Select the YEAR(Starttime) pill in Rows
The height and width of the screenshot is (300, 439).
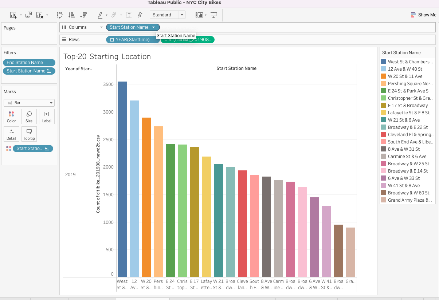[x=133, y=40]
